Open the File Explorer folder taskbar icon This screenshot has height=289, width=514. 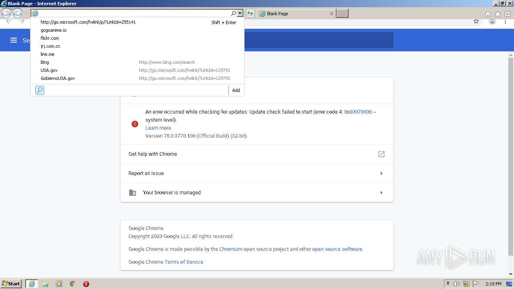[45, 284]
